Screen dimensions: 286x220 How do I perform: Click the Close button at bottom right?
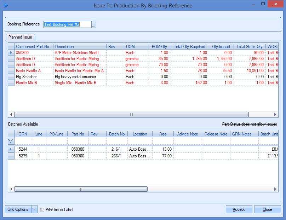(267, 209)
